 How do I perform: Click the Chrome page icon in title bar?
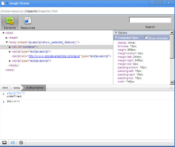pos(3,3)
